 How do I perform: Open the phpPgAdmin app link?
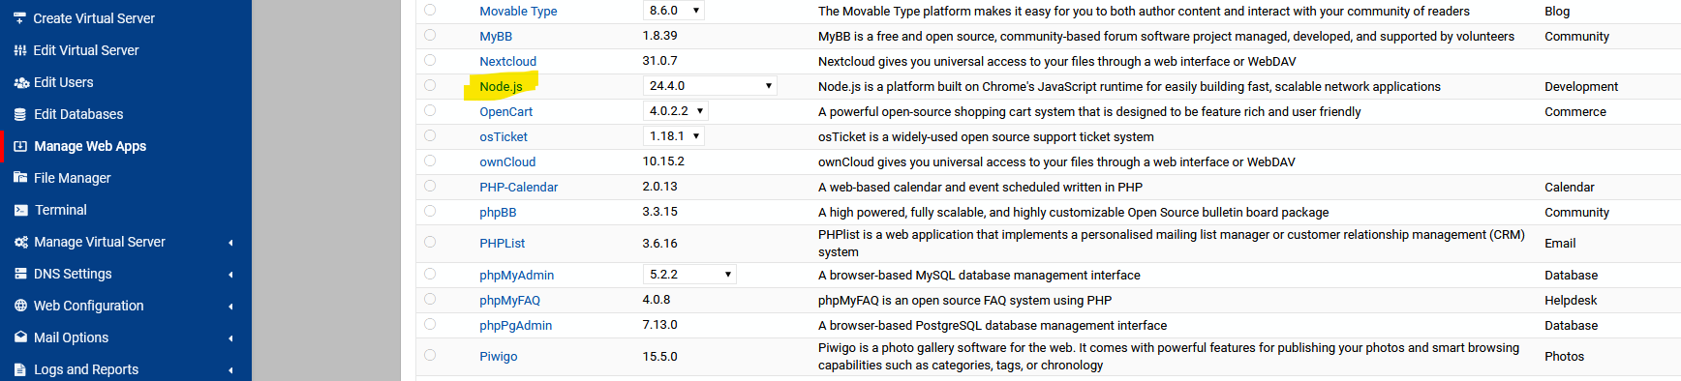coord(515,326)
